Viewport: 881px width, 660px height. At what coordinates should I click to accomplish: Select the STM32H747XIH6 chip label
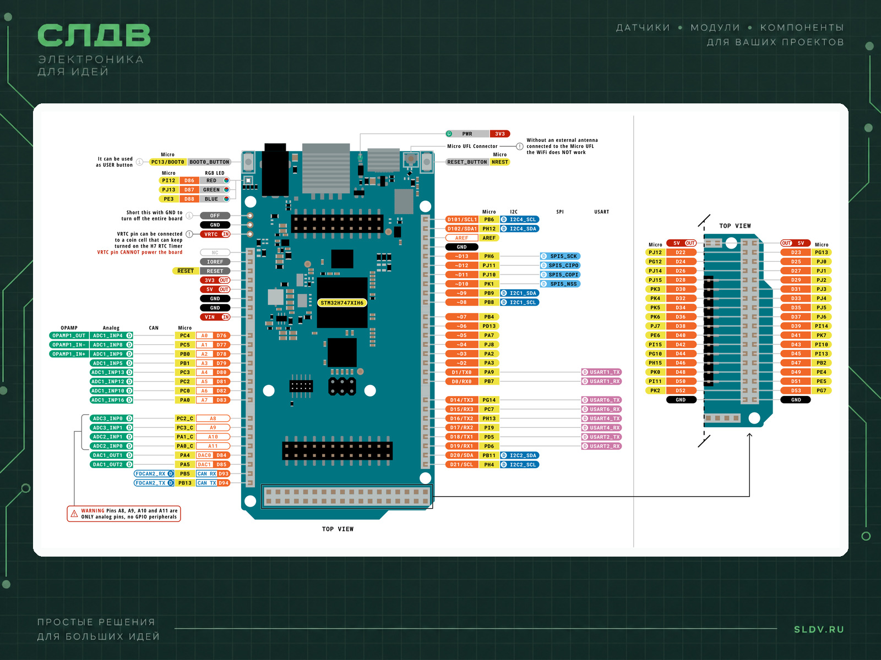click(342, 303)
